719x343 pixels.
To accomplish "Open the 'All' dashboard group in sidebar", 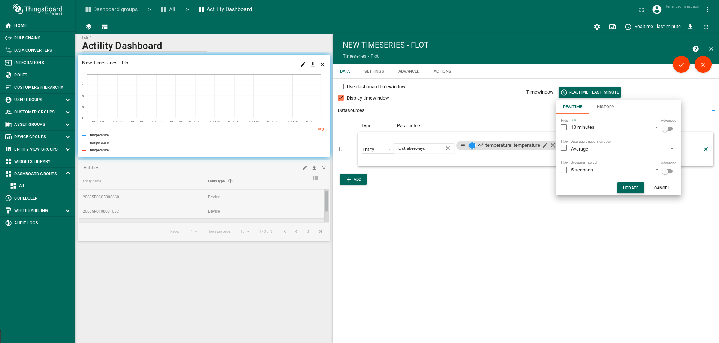I will tap(37, 186).
